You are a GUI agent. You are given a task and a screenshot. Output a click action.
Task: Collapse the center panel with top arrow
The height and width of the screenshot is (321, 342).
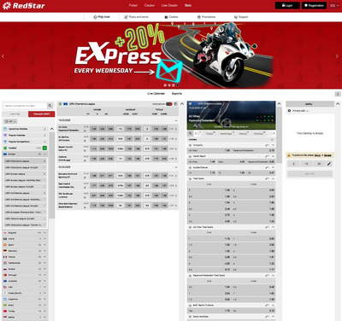click(182, 104)
